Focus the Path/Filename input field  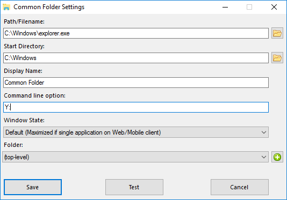[x=136, y=33]
